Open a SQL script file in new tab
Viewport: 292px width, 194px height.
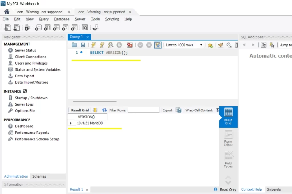pyautogui.click(x=17, y=28)
